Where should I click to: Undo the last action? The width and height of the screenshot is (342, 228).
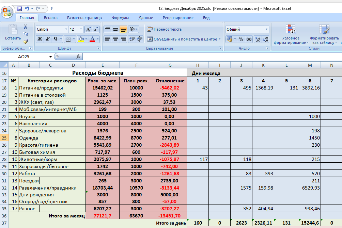pyautogui.click(x=27, y=9)
